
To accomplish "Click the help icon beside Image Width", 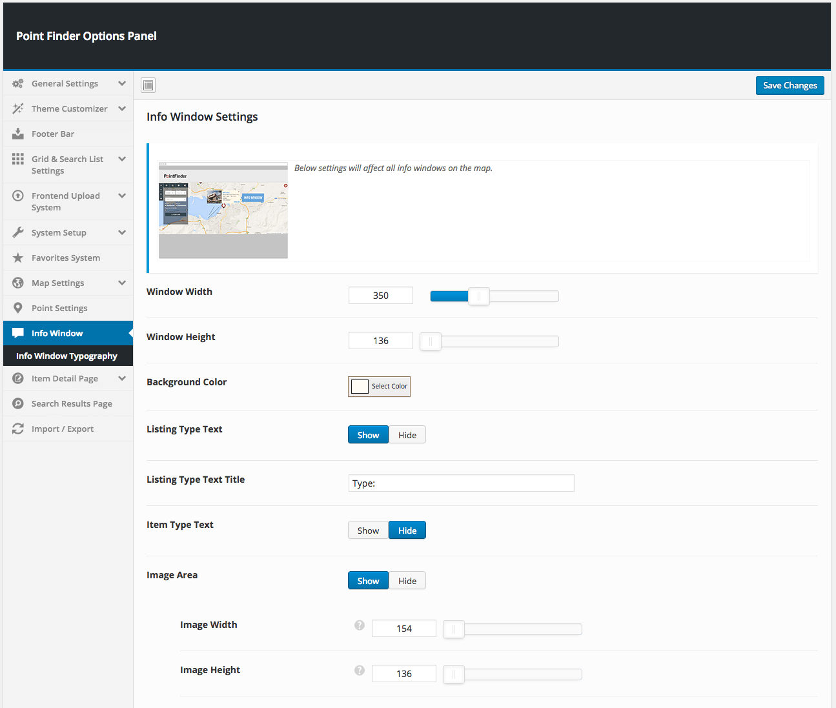I will pyautogui.click(x=360, y=625).
